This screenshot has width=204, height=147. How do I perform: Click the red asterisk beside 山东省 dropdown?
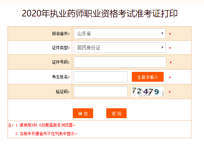(170, 34)
